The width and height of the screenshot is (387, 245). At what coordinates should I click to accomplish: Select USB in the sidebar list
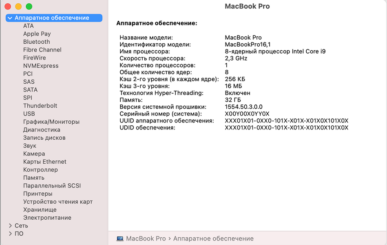click(29, 114)
